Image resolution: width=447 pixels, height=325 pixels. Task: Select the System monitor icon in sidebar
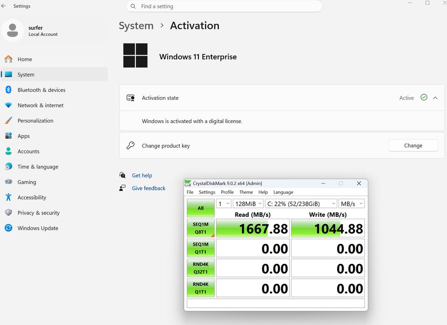(8, 75)
